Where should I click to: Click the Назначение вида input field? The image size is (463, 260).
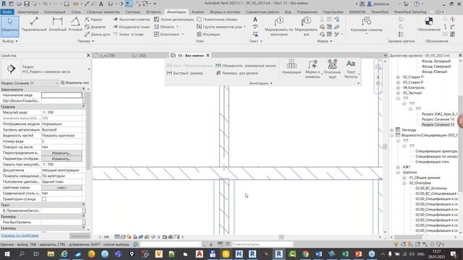61,95
